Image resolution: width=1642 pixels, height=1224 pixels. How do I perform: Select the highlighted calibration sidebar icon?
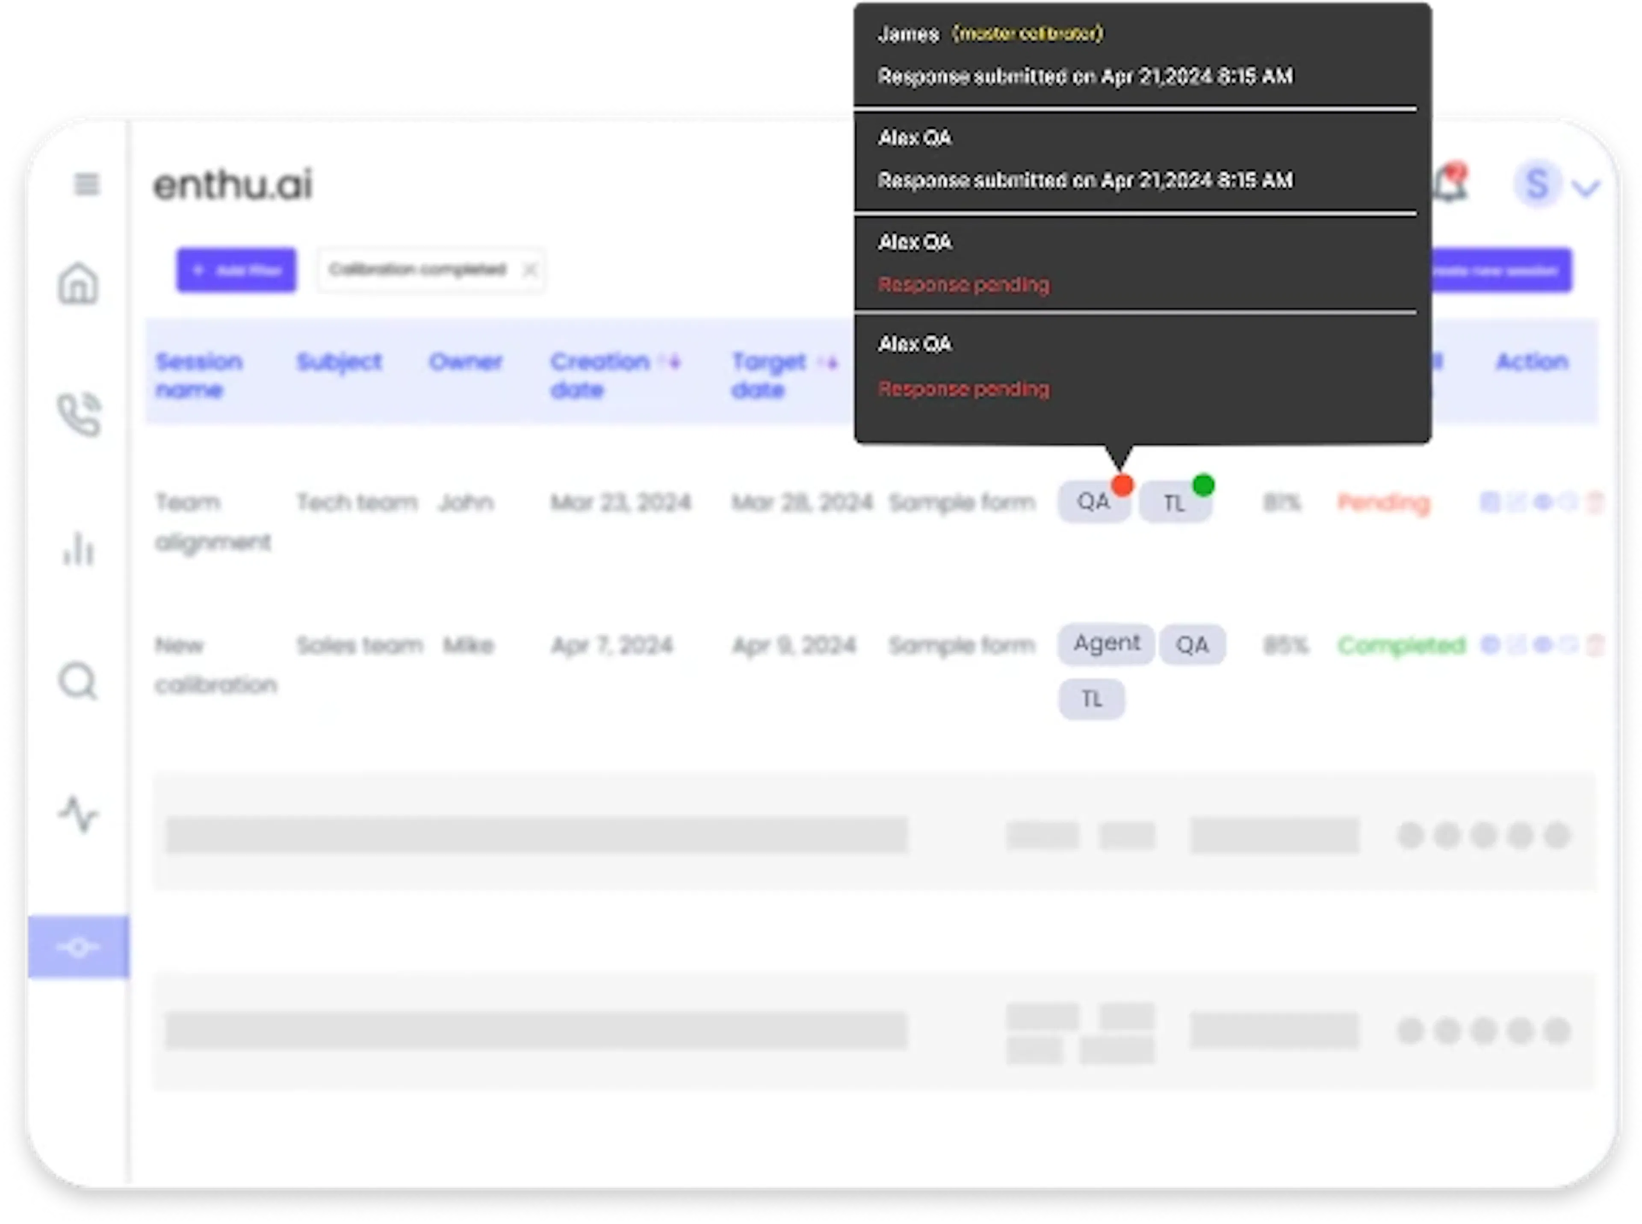coord(79,948)
